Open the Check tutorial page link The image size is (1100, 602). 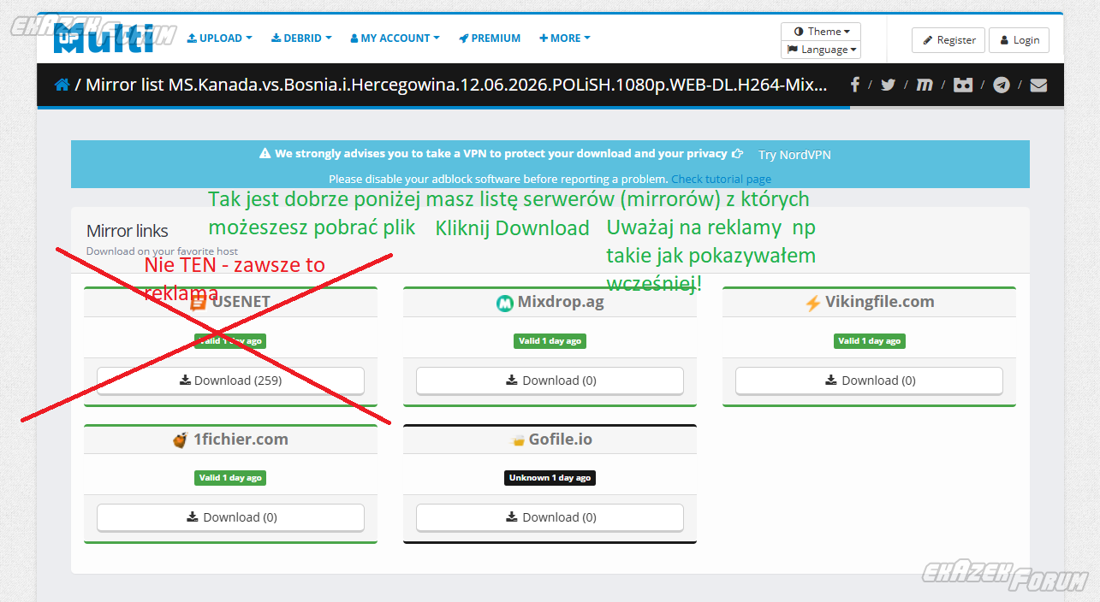point(721,179)
